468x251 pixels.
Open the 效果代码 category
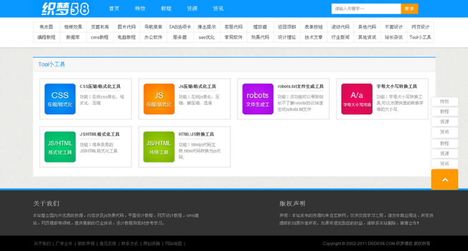pos(260,37)
